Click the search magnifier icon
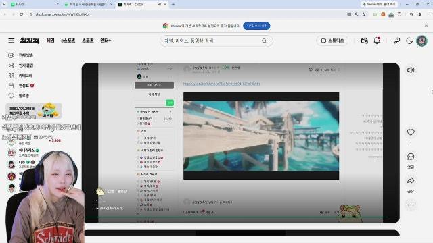Image resolution: width=433 pixels, height=243 pixels. click(264, 40)
